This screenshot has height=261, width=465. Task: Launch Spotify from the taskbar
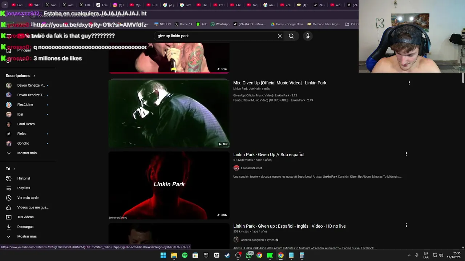pyautogui.click(x=185, y=255)
